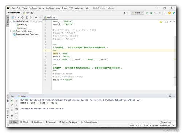The height and width of the screenshot is (133, 182).
Task: Click Python 3.9 interpreter in status bar
Action: (165, 125)
